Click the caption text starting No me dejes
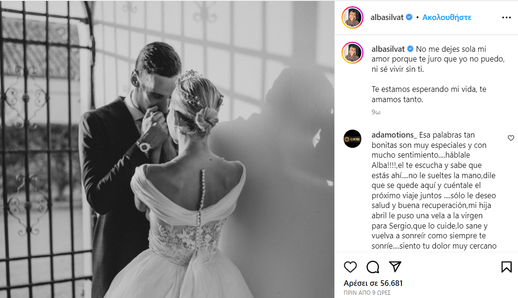518x298 pixels. (438, 74)
